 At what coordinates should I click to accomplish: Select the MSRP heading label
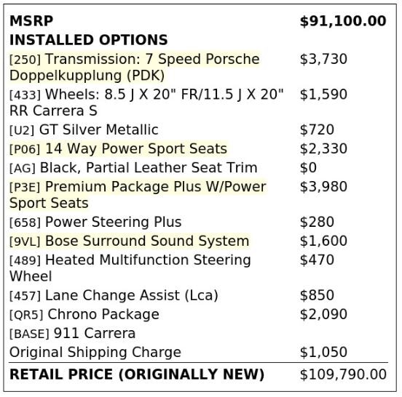[x=31, y=21]
